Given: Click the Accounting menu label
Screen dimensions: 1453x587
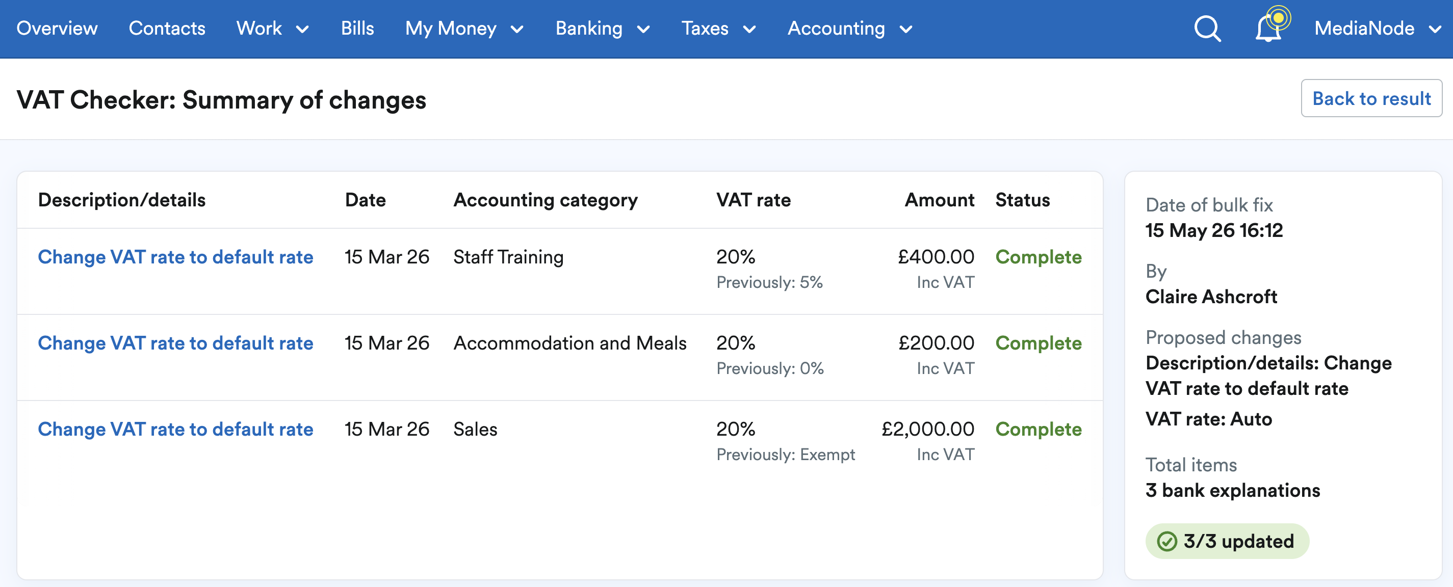Looking at the screenshot, I should point(836,28).
